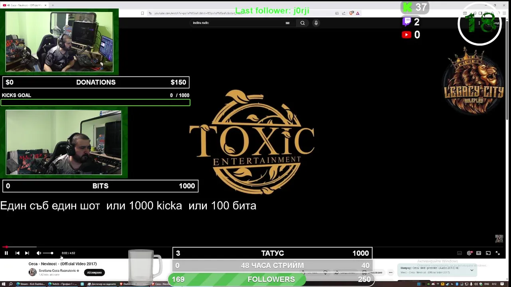Dislike the video with thumbs-down button
Screen dimensions: 511x287
(325, 273)
